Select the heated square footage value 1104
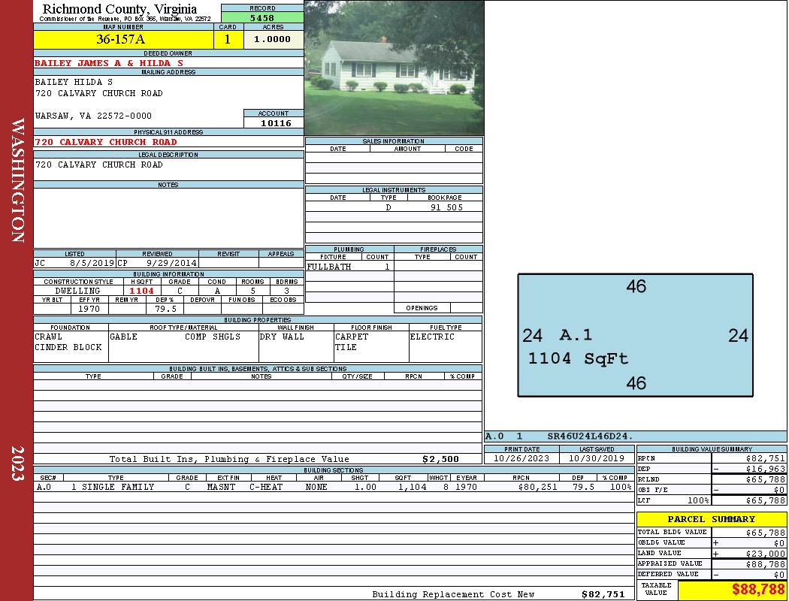Screen dimensions: 789x601 (141, 291)
